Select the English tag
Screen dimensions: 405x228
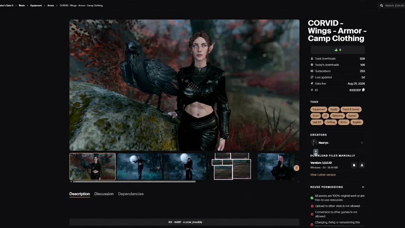[x=357, y=122]
